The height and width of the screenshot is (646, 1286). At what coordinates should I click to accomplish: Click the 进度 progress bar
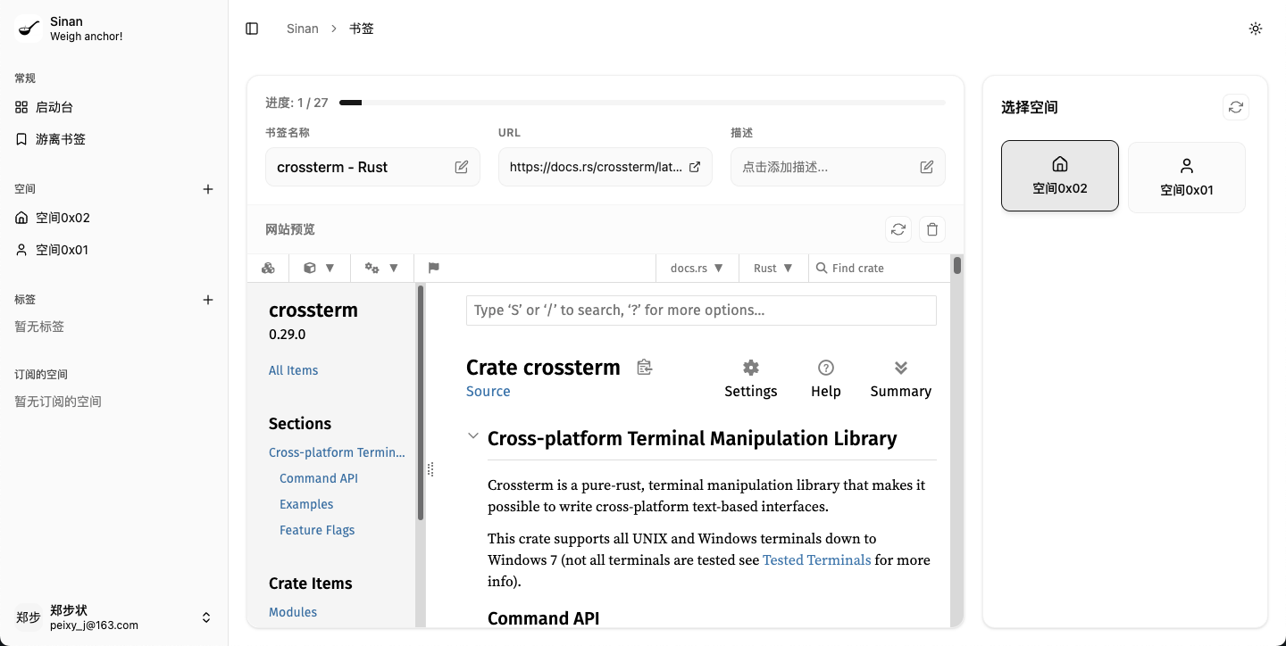[642, 103]
